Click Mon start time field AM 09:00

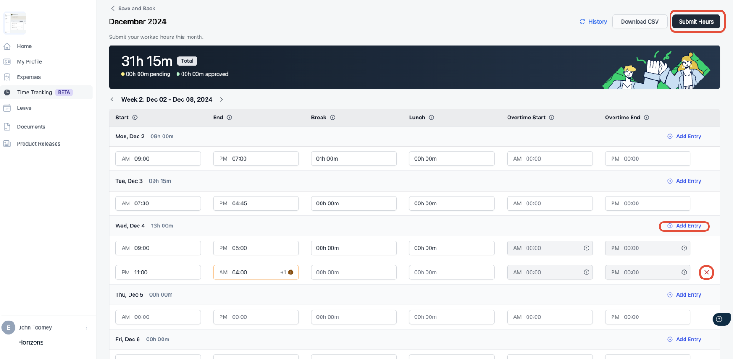pyautogui.click(x=158, y=159)
